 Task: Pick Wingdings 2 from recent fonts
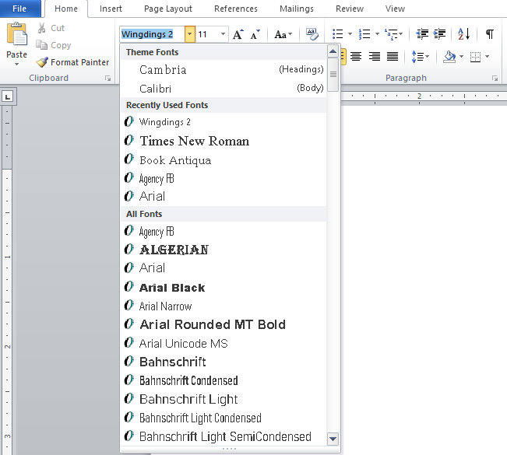click(x=224, y=122)
